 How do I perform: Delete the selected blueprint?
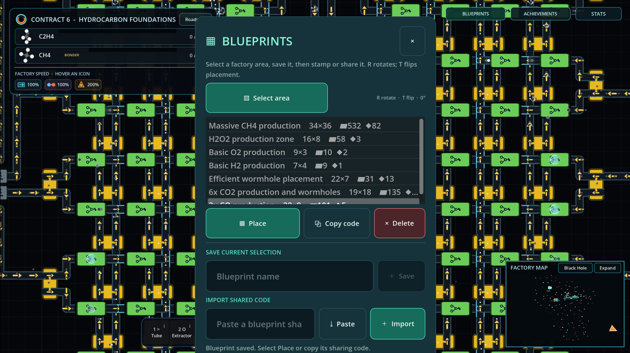399,223
